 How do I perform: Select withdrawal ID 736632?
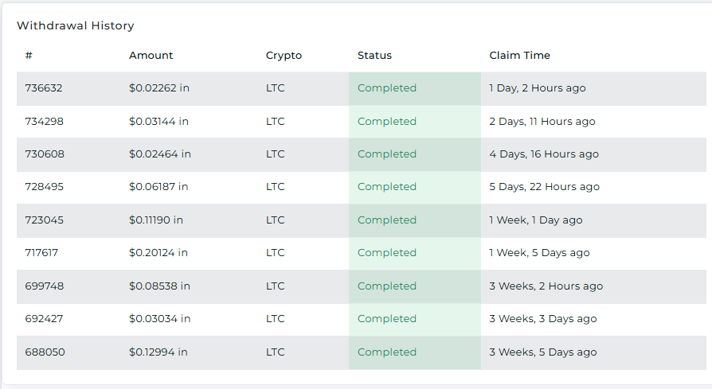(x=44, y=88)
